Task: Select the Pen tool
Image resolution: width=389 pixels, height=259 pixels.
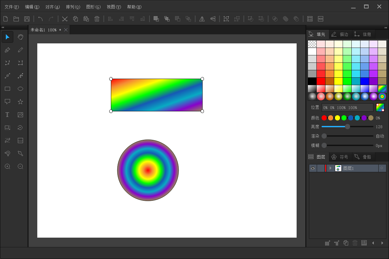Action: click(x=7, y=50)
